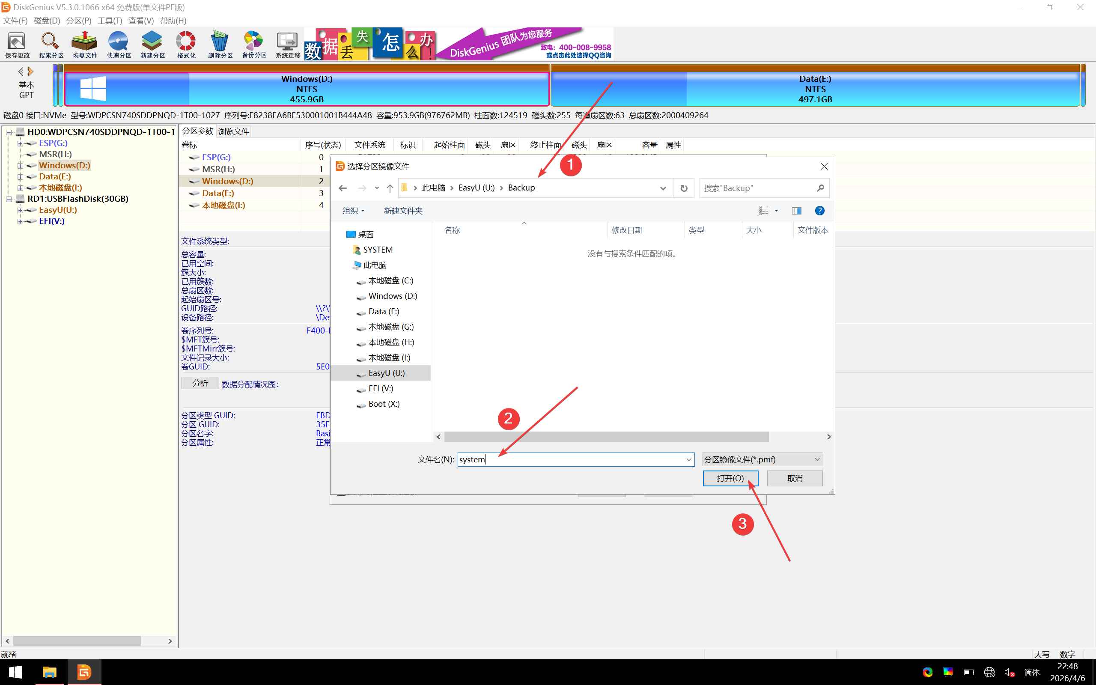Click the New Partition (新建分区) icon

[x=152, y=45]
